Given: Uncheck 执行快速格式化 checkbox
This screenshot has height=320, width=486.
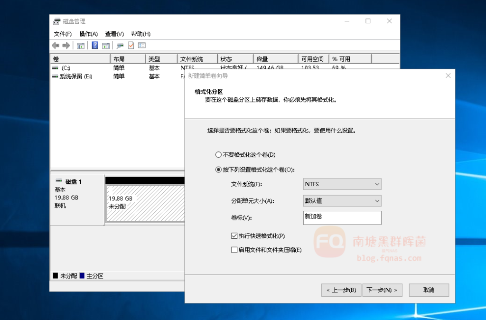Looking at the screenshot, I should 234,236.
